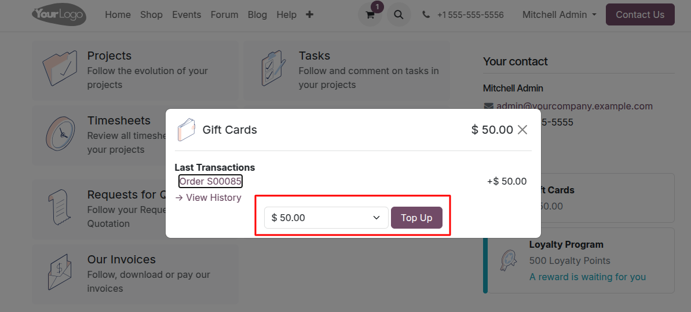Expand the Mitchell Admin user menu

tap(560, 14)
